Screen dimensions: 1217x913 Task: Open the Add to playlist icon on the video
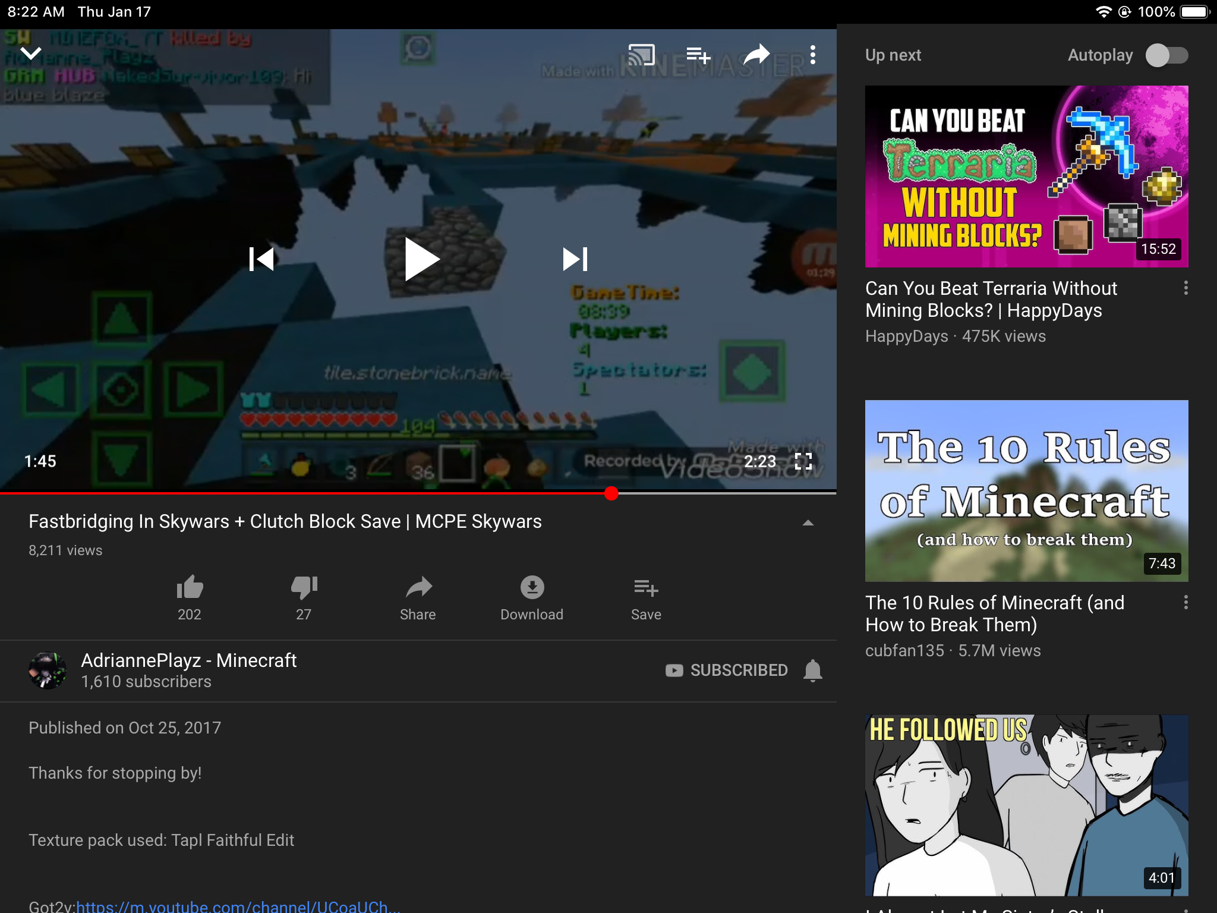pos(698,55)
